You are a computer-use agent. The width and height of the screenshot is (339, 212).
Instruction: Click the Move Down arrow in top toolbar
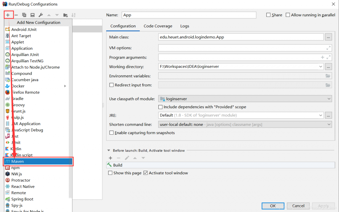point(57,15)
